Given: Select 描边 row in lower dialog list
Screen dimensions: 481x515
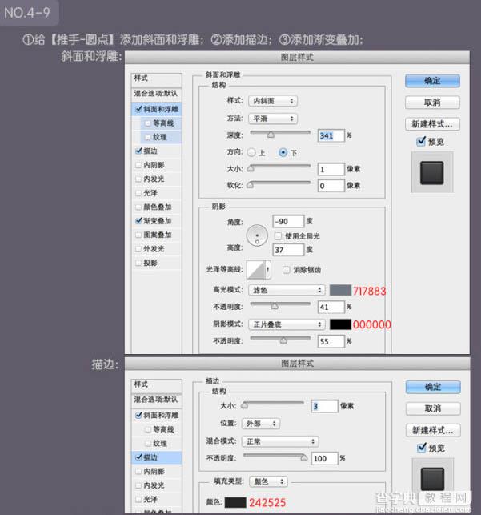Looking at the screenshot, I should click(x=157, y=457).
